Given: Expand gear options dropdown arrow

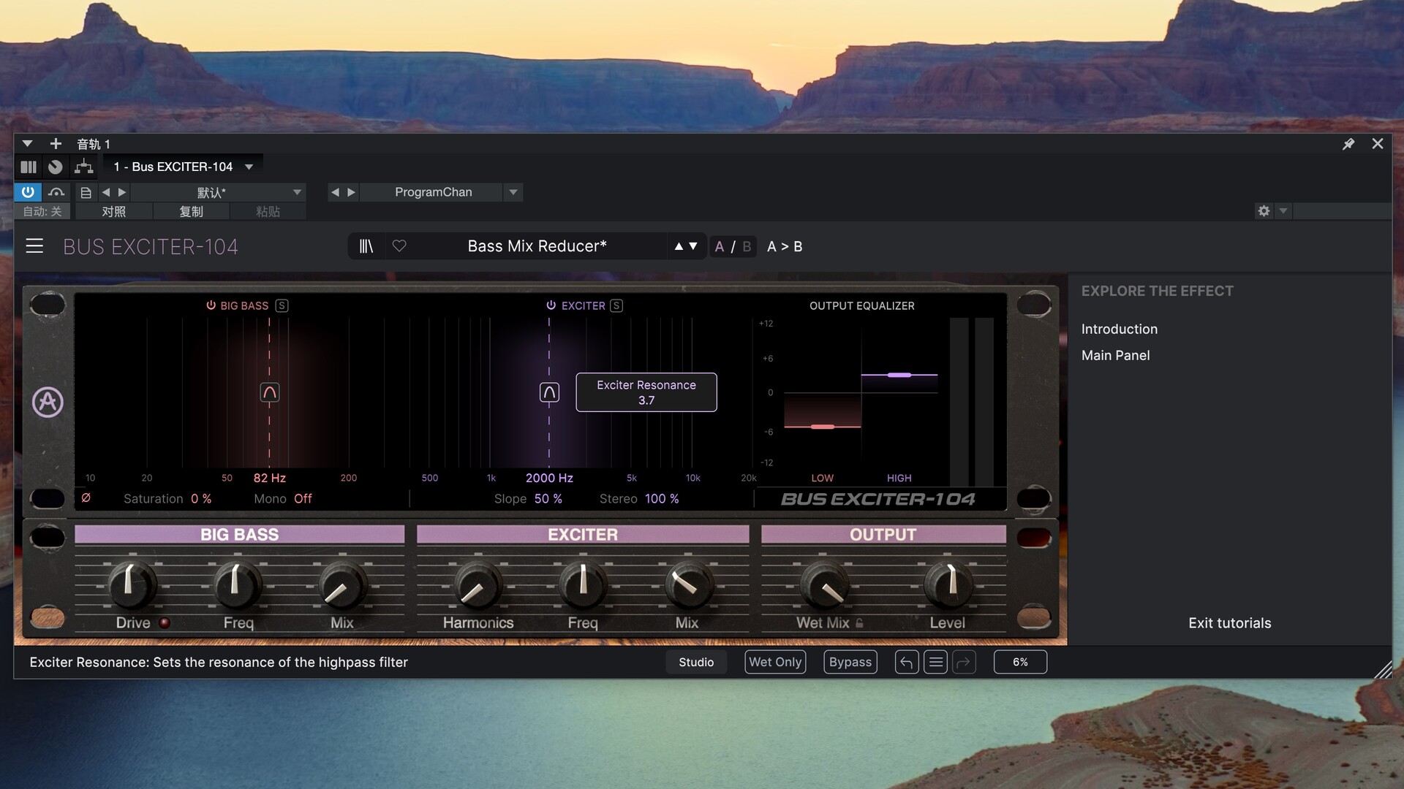Looking at the screenshot, I should click(1283, 211).
